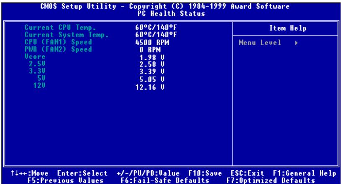Screen dimensions: 341x185
Task: Click the +/-/PU/PD:Value hint
Action: 148,173
